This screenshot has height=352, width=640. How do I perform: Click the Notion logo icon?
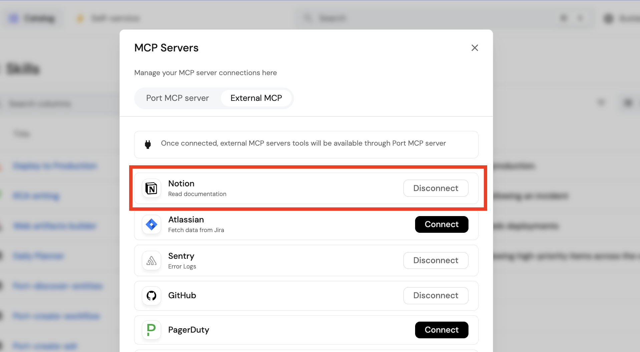(151, 189)
